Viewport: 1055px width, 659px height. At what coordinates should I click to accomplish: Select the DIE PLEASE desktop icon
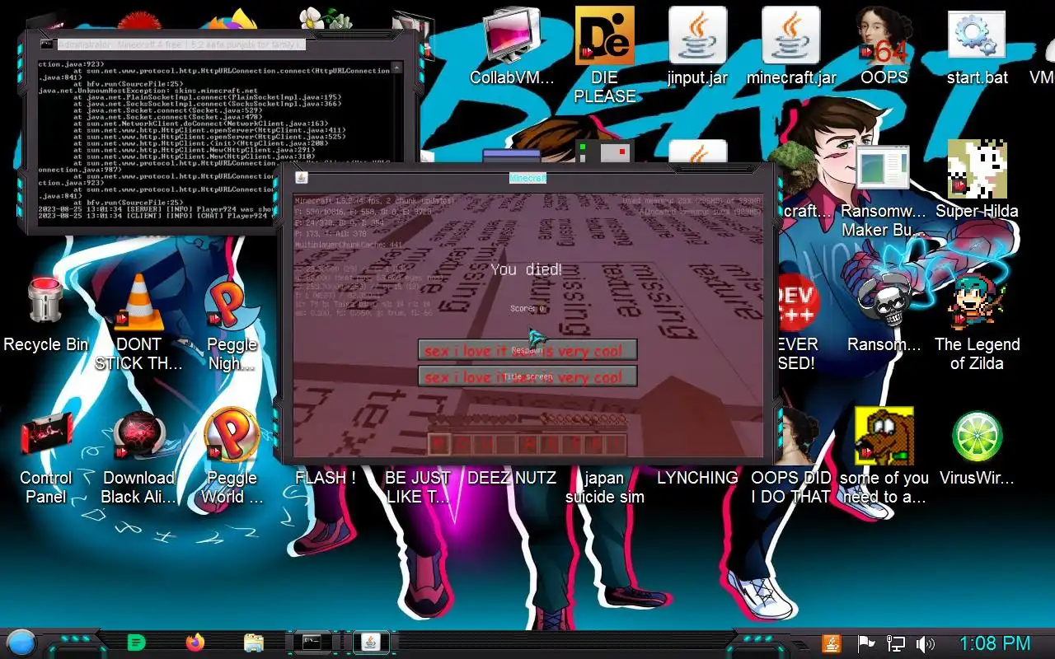(x=604, y=56)
